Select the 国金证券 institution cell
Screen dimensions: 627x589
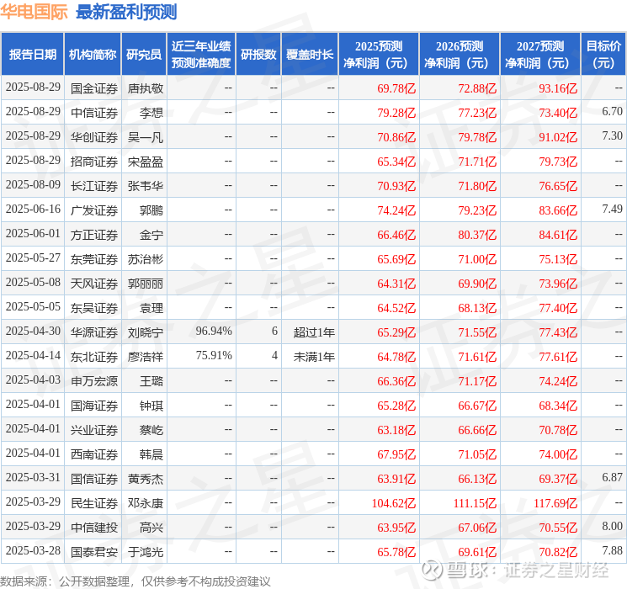pyautogui.click(x=94, y=88)
